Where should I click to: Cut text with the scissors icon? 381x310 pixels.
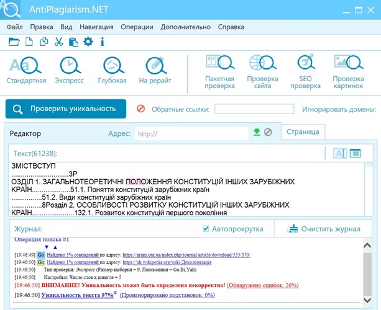click(58, 42)
